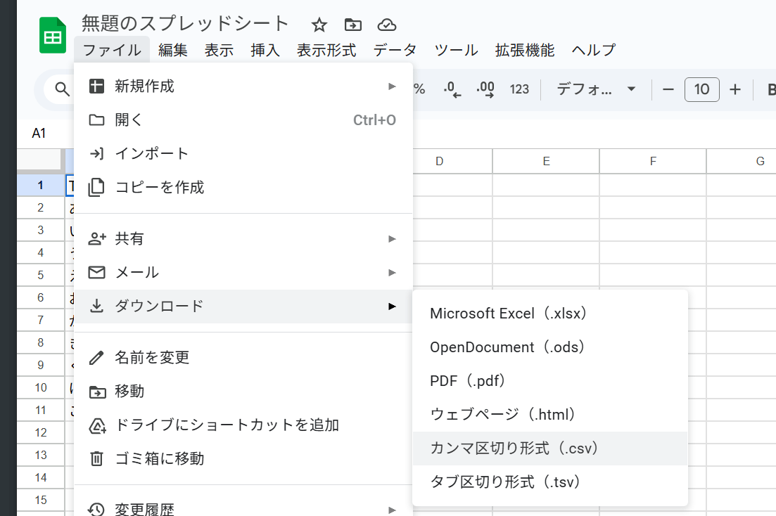Decrease decimal places icon
Viewport: 776px width, 516px height.
452,89
